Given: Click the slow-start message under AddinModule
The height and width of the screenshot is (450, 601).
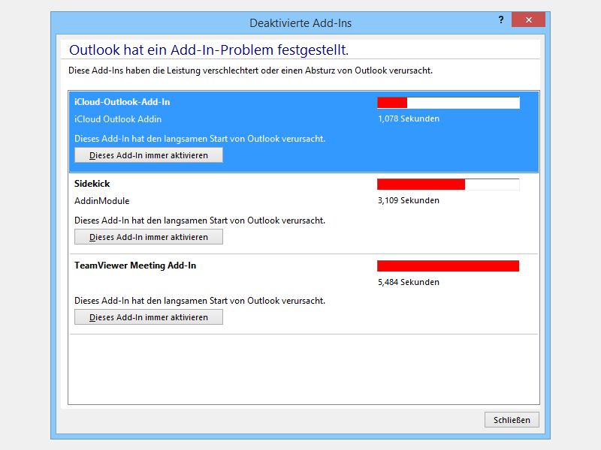Looking at the screenshot, I should [200, 220].
